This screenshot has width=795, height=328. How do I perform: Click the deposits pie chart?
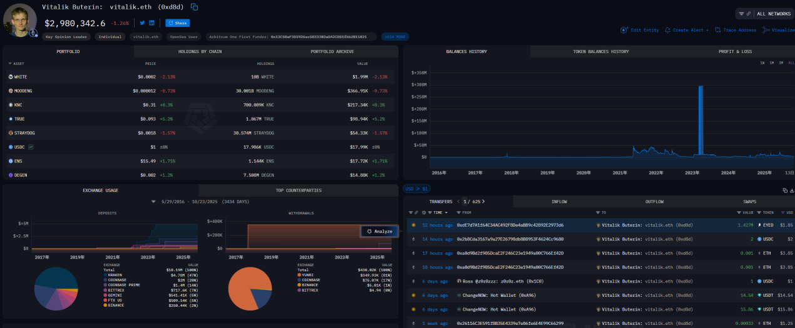56,287
